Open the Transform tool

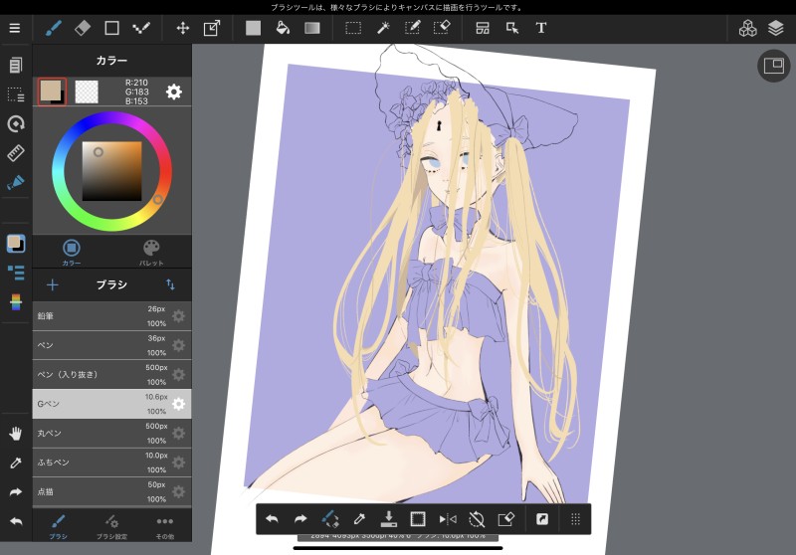(212, 28)
